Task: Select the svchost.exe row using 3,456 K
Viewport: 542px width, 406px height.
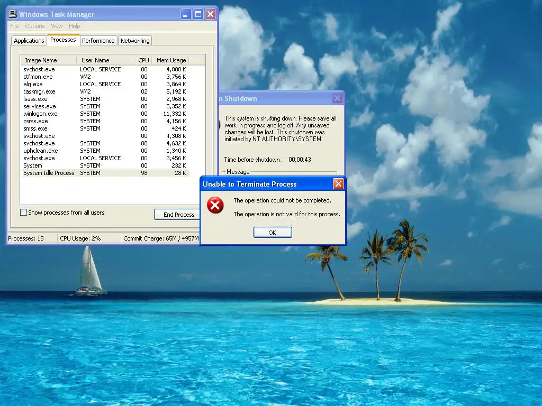Action: point(105,158)
